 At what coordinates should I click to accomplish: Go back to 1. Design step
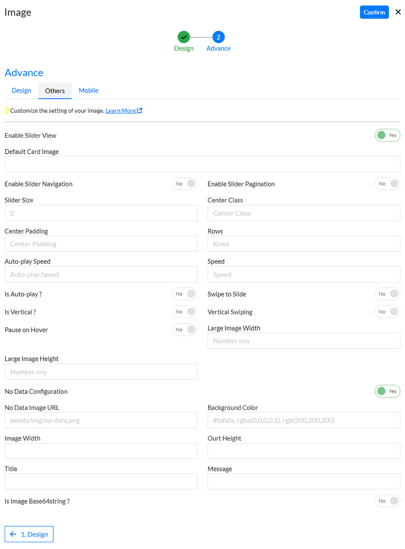click(x=29, y=534)
